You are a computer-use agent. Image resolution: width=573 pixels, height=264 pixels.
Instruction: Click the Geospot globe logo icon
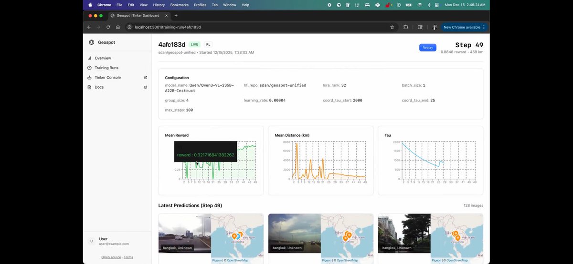[92, 42]
